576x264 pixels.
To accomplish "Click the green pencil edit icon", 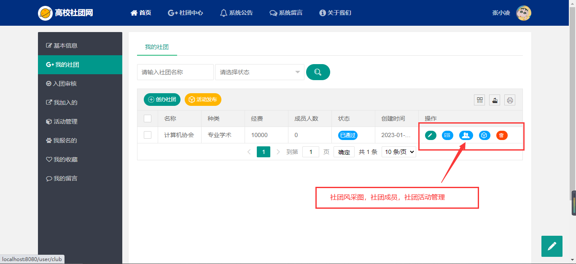I will 431,135.
